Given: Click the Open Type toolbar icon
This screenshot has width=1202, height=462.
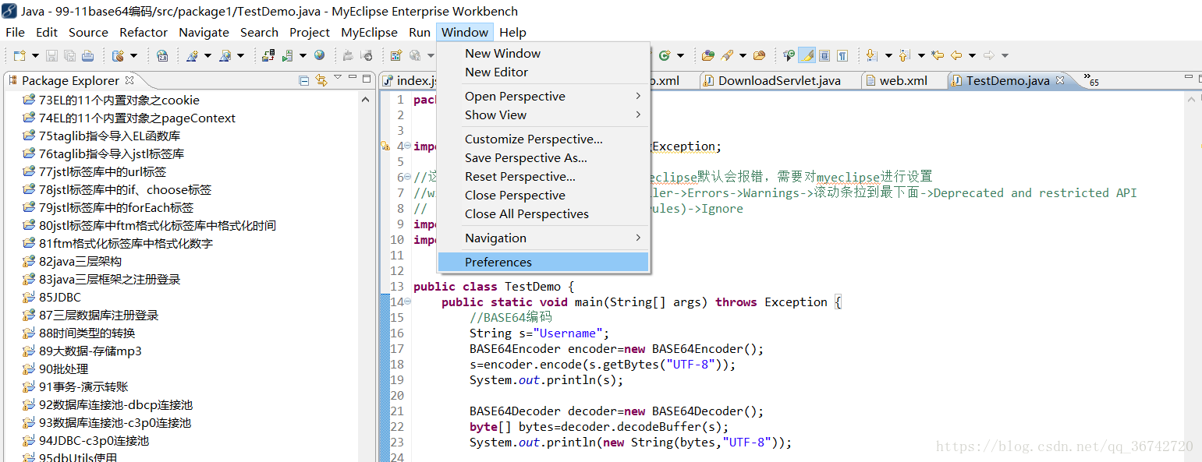Looking at the screenshot, I should pyautogui.click(x=707, y=55).
